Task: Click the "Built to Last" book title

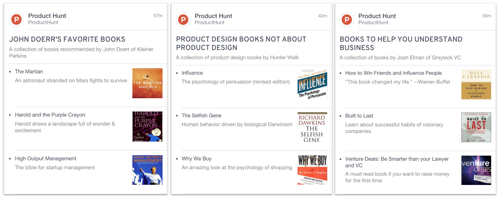Action: pos(359,116)
